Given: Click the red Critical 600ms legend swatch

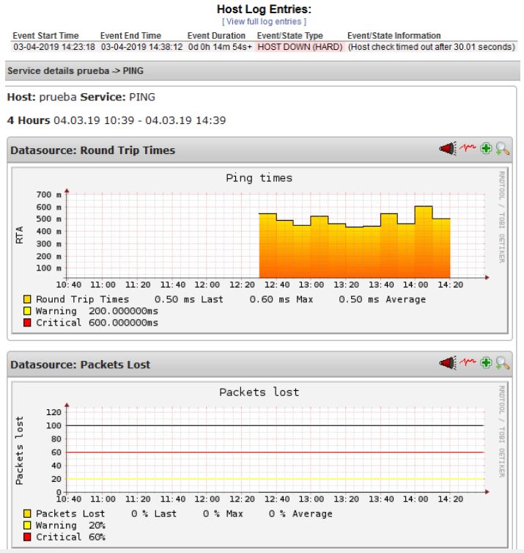Looking at the screenshot, I should pyautogui.click(x=27, y=323).
